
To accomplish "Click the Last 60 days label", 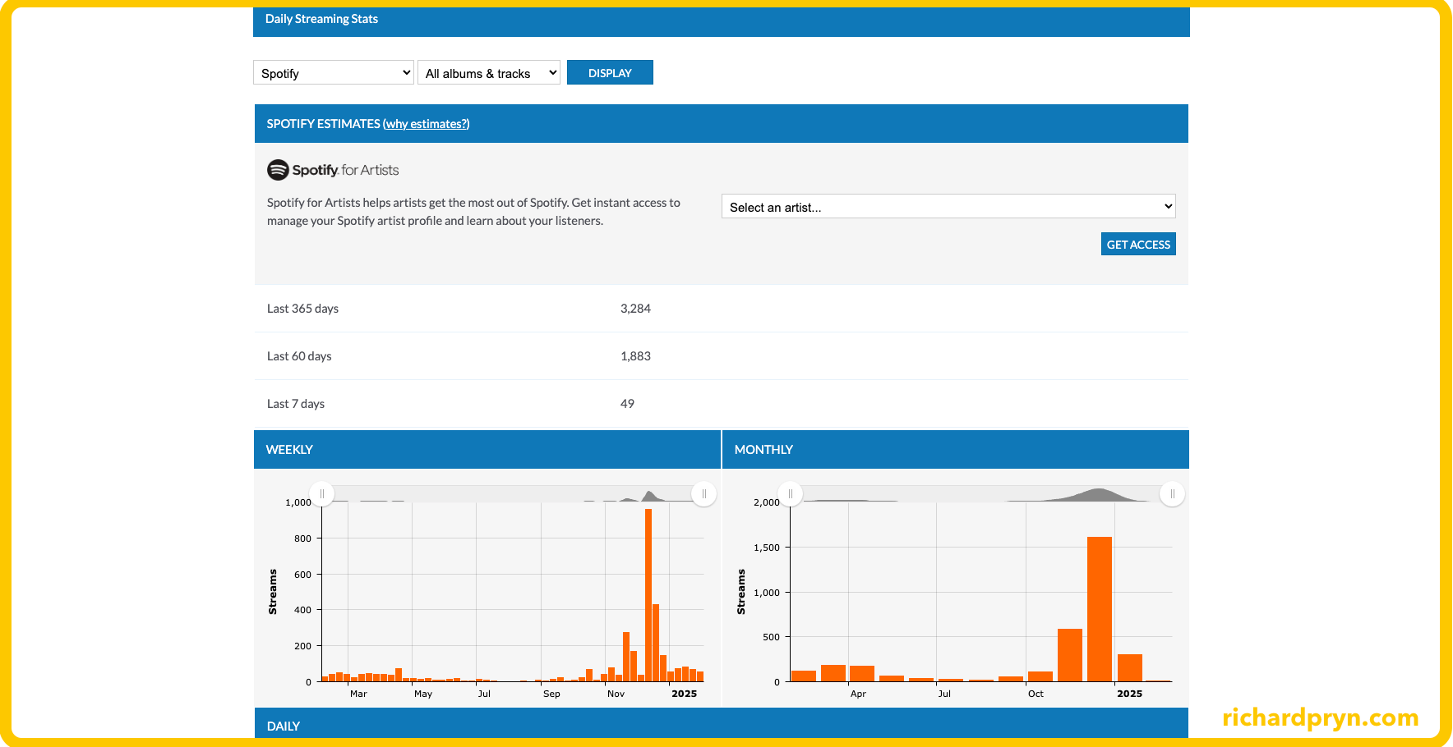I will click(x=299, y=356).
